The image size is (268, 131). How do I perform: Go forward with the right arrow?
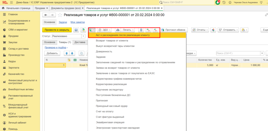(x=52, y=15)
